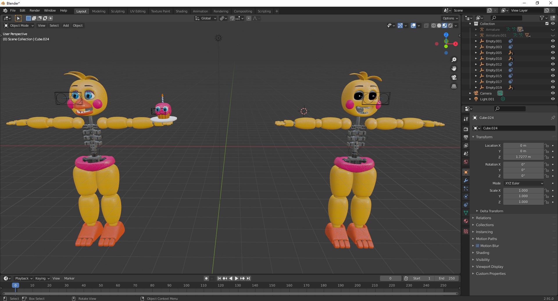Viewport: 558px width, 301px height.
Task: Click the timeline current frame 0 marker
Action: tap(15, 285)
